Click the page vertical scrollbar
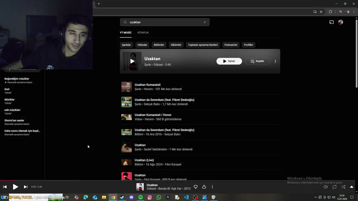Screen dimensions: 358x201 [356, 53]
